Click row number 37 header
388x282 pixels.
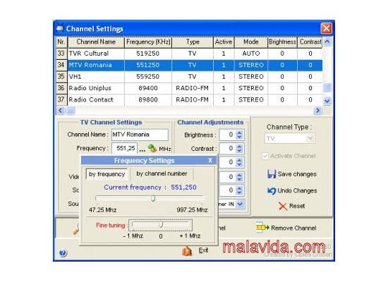click(61, 99)
